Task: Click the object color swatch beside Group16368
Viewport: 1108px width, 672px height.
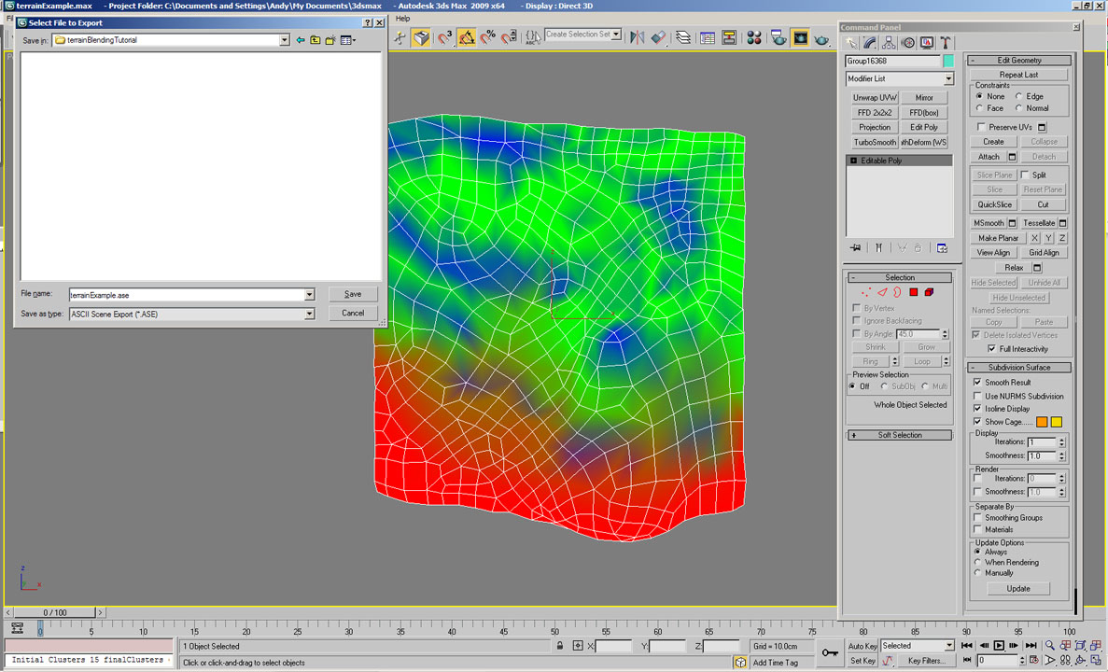Action: click(948, 61)
